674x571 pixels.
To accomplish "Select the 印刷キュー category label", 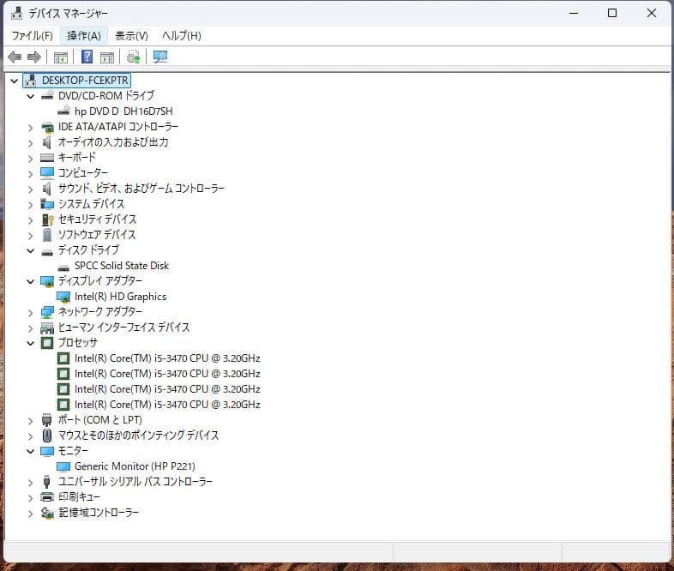I will (79, 497).
